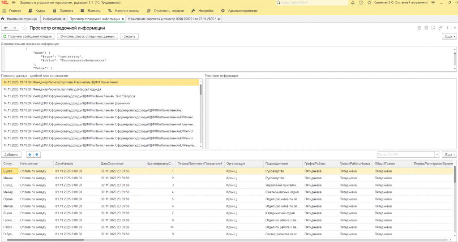Move row down with blue arrow

37,155
